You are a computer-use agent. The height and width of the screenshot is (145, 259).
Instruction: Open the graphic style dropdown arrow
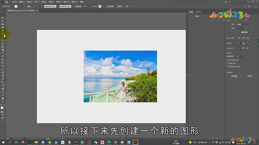pos(103,6)
